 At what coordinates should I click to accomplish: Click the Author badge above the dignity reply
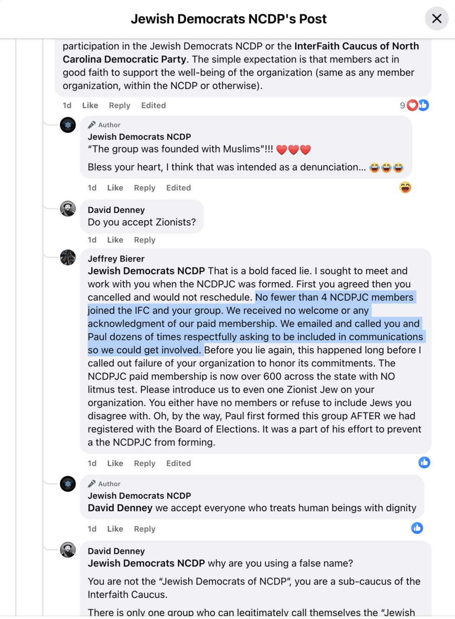pyautogui.click(x=104, y=484)
